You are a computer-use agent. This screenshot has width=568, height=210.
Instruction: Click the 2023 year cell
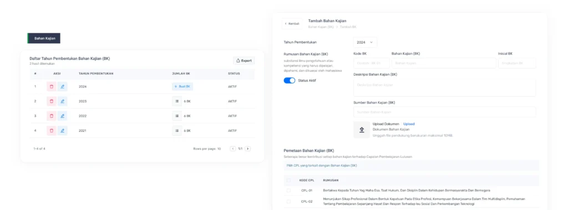click(83, 101)
